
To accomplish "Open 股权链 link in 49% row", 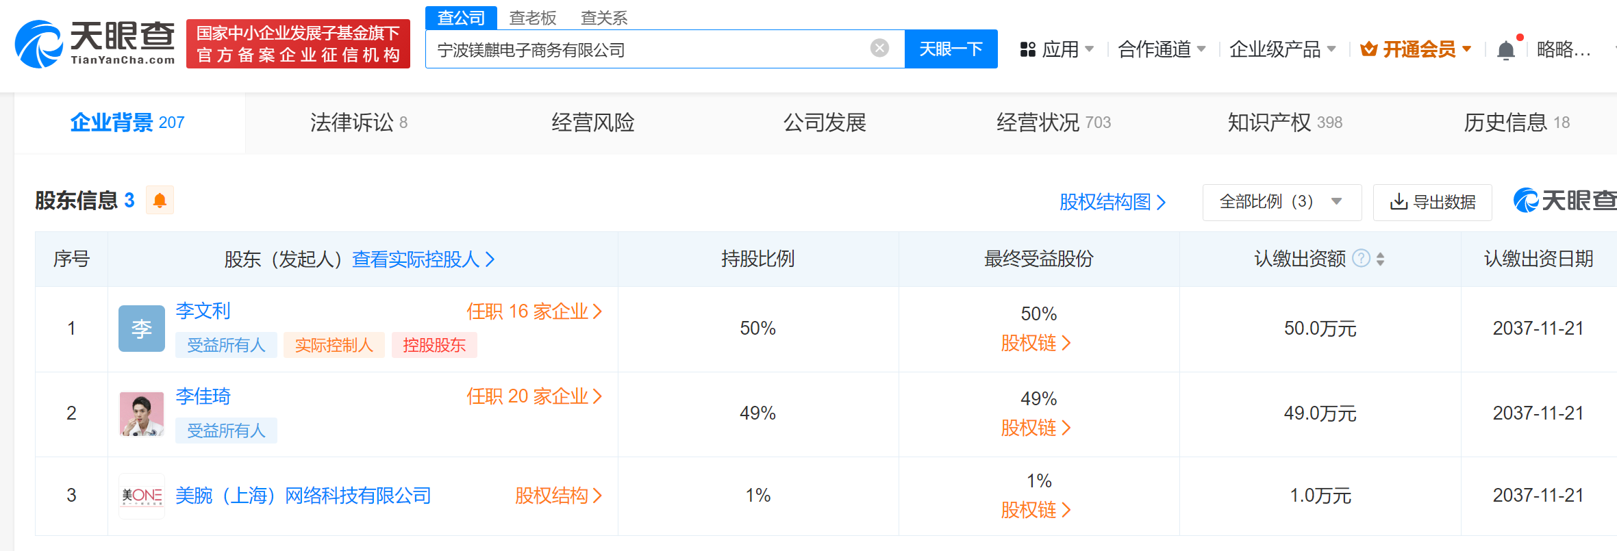I will click(1036, 428).
